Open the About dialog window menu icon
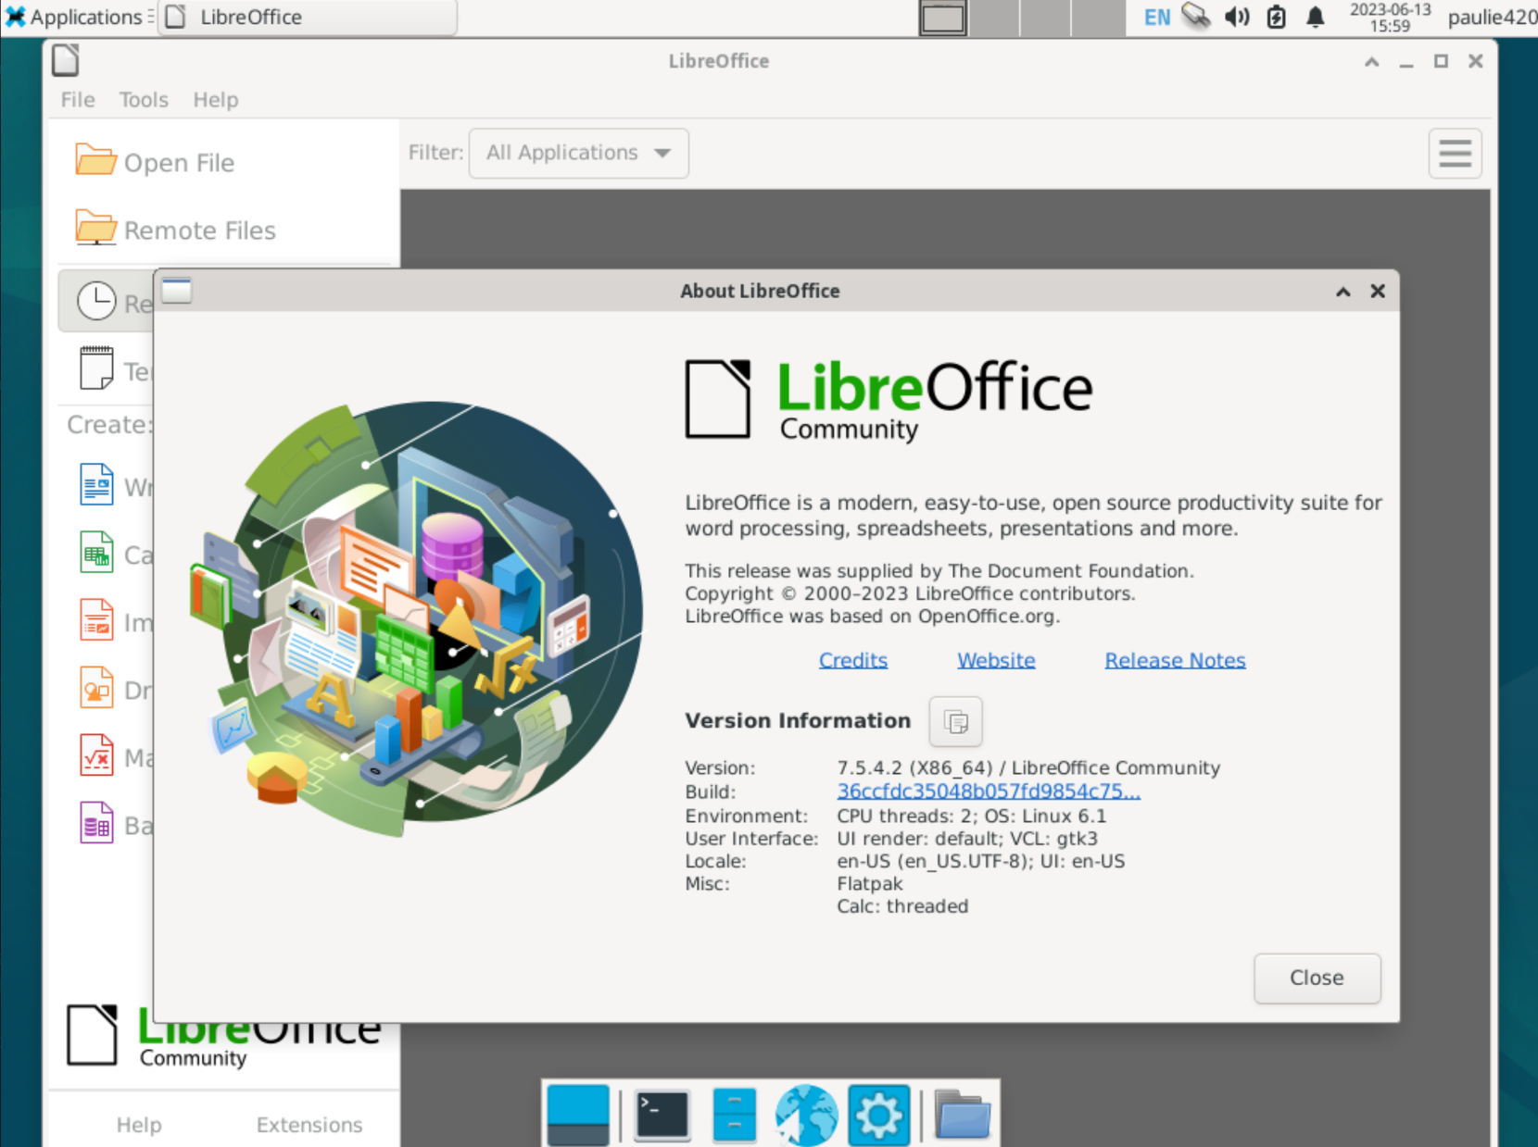 (x=176, y=291)
